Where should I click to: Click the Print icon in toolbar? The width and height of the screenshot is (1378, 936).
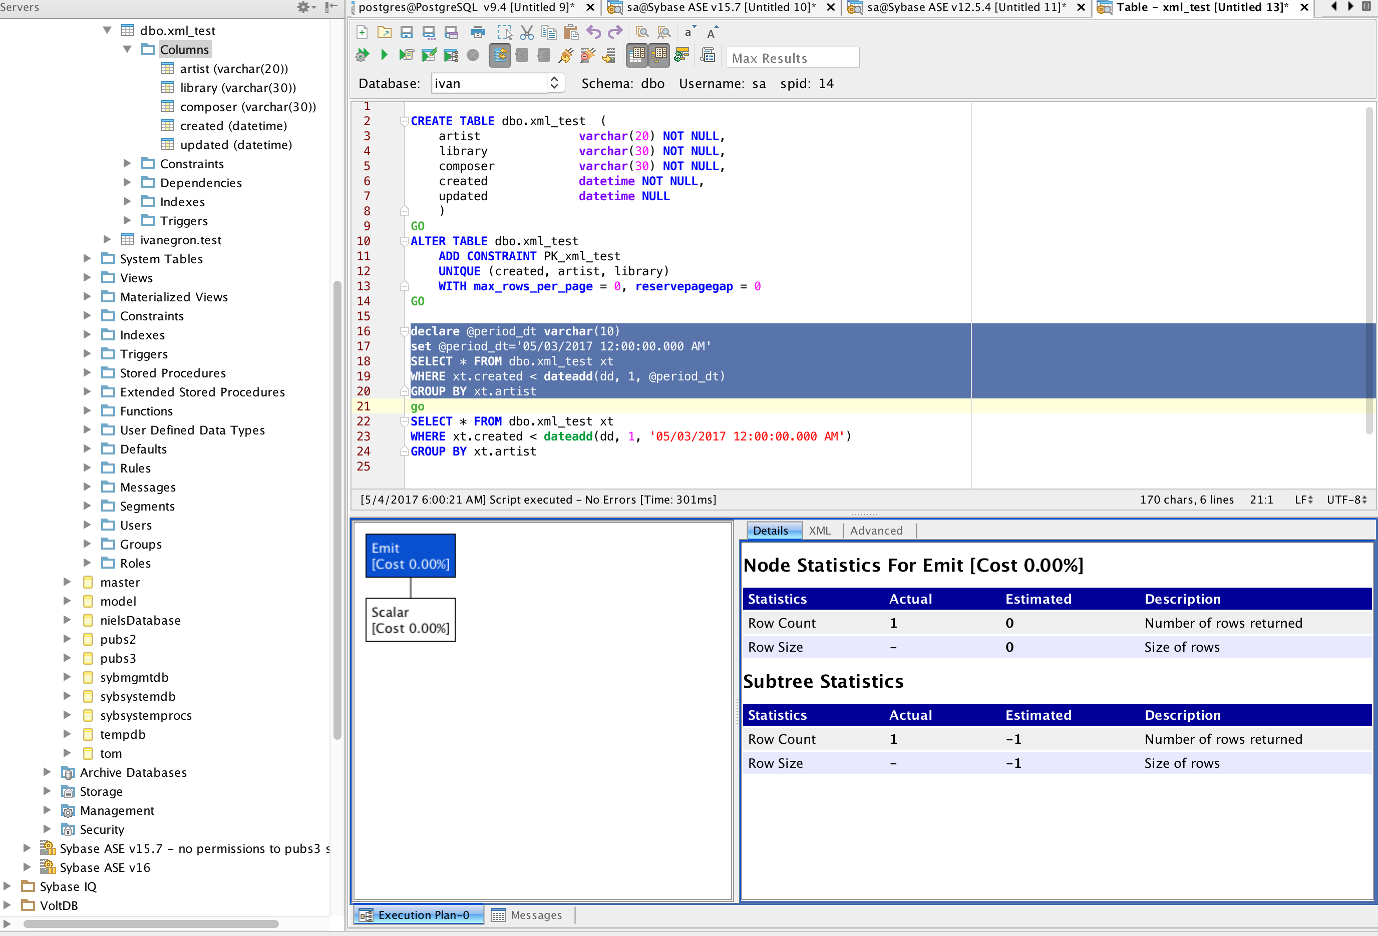pos(477,33)
